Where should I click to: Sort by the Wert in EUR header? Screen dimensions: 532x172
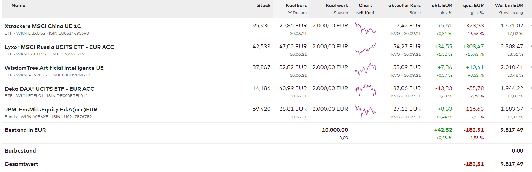(509, 5)
